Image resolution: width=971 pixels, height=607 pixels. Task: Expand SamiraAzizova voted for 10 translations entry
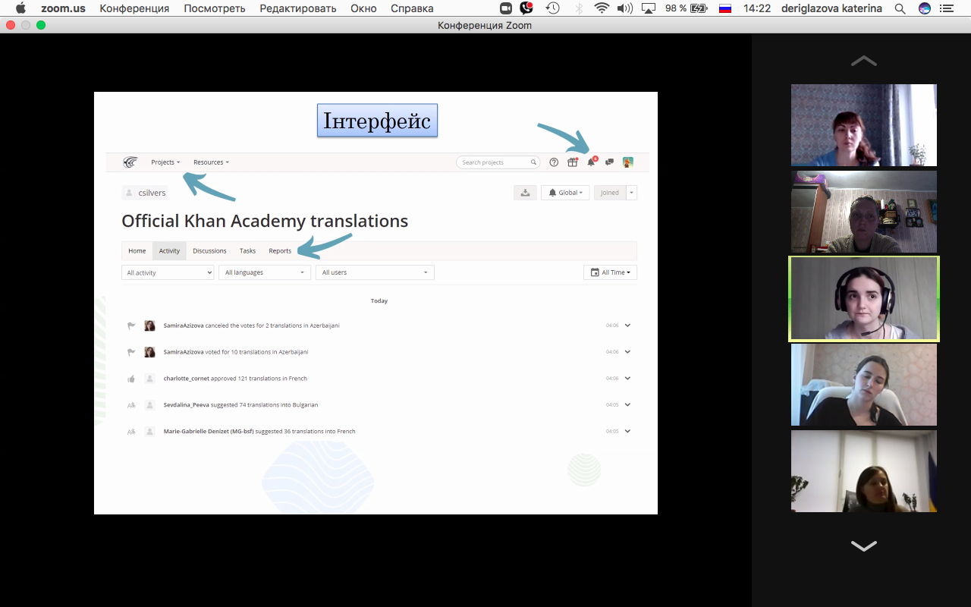(627, 352)
